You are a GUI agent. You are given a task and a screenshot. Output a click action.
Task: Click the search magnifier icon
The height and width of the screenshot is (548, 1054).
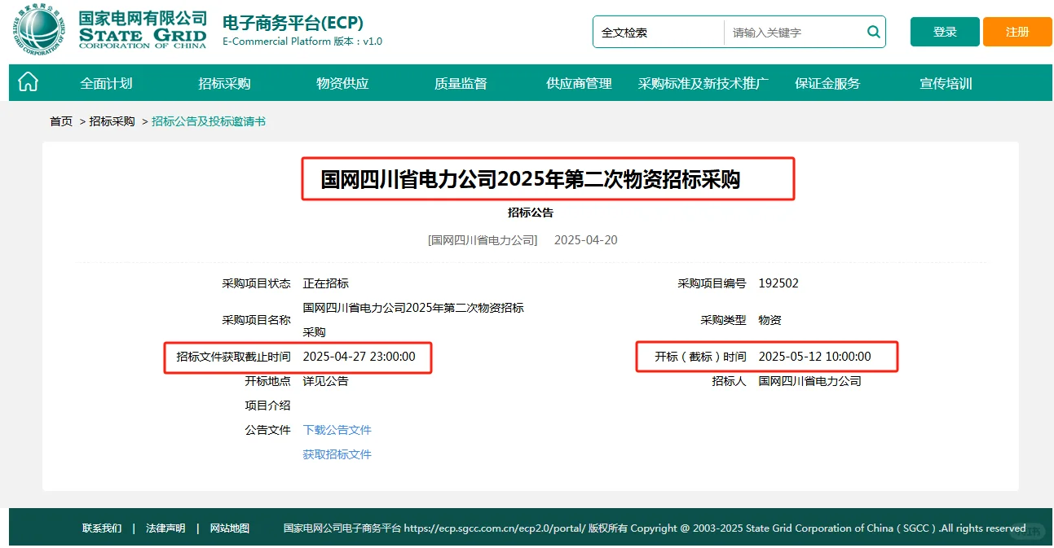(872, 32)
